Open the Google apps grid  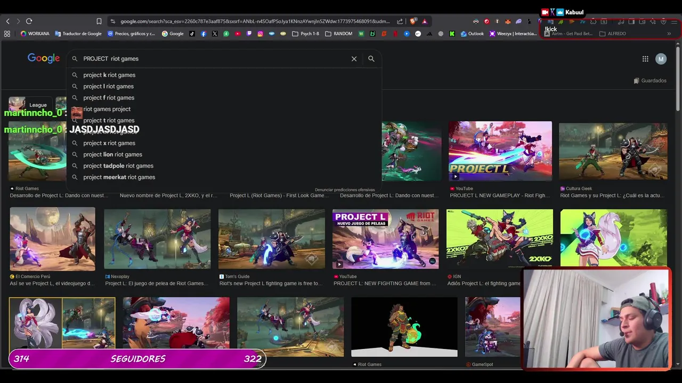645,59
